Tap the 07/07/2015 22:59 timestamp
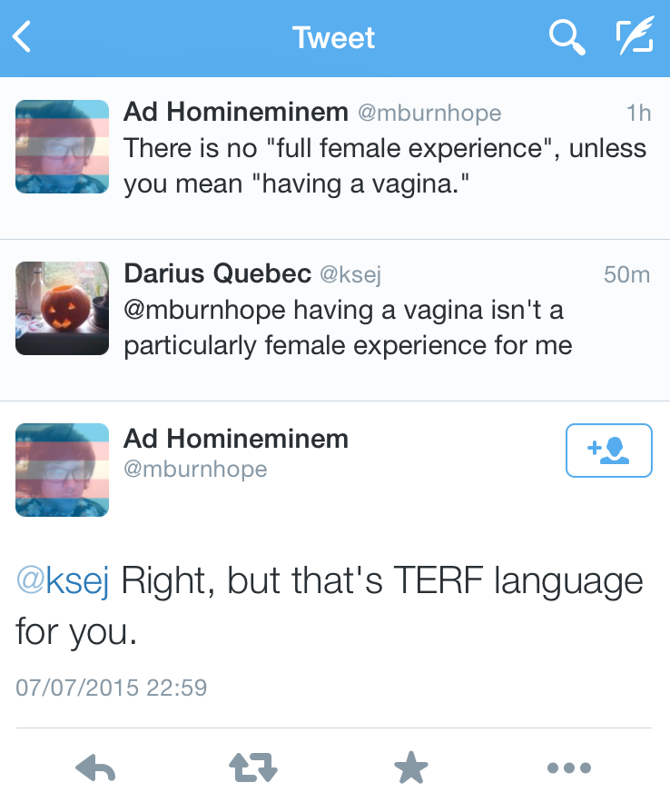Image resolution: width=670 pixels, height=802 pixels. [x=112, y=687]
